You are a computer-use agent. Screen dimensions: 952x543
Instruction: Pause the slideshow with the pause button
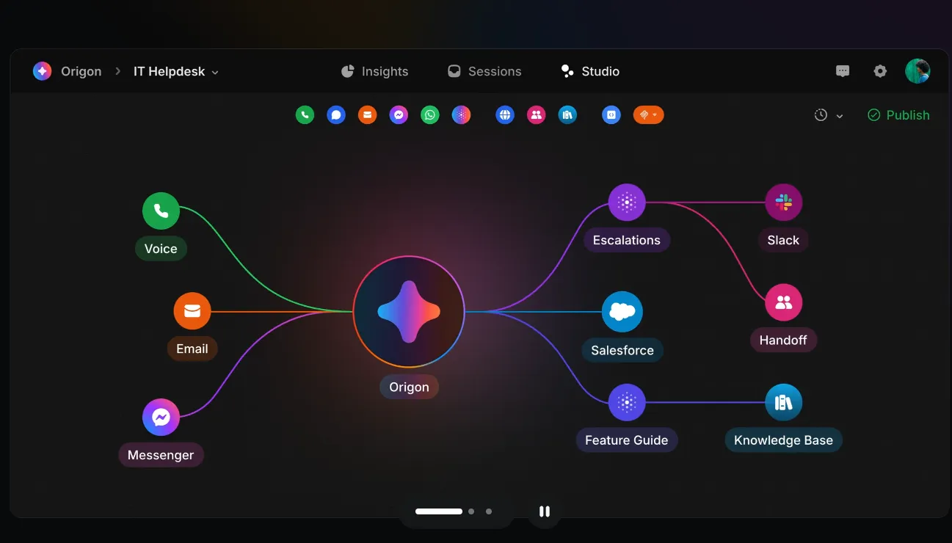[545, 511]
